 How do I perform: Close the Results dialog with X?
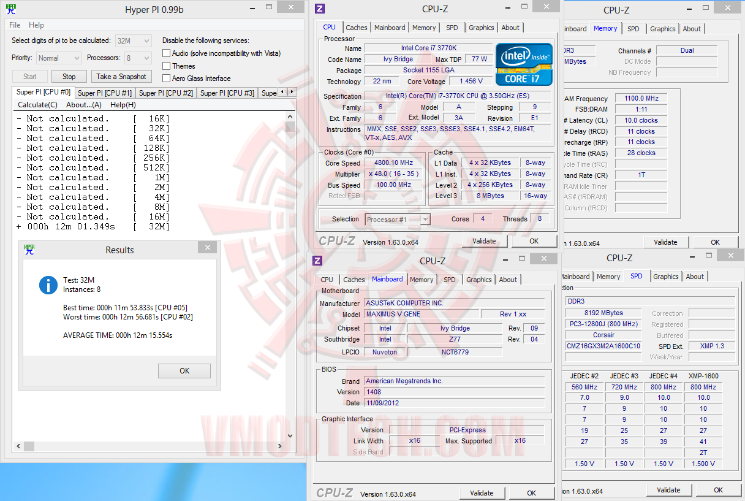click(x=207, y=248)
